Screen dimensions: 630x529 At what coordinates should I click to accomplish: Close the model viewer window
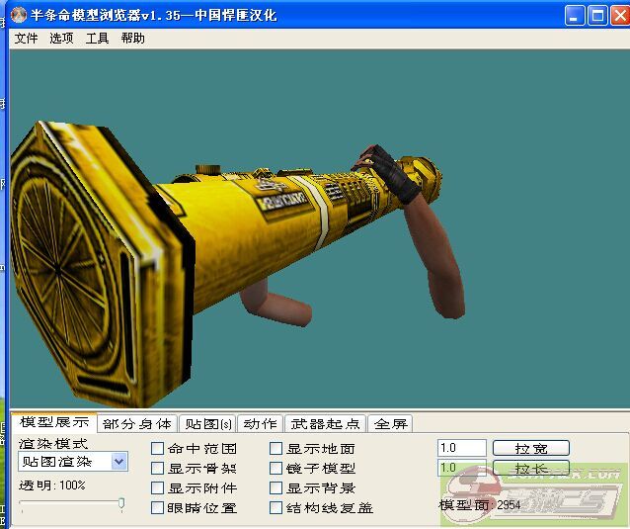click(618, 16)
